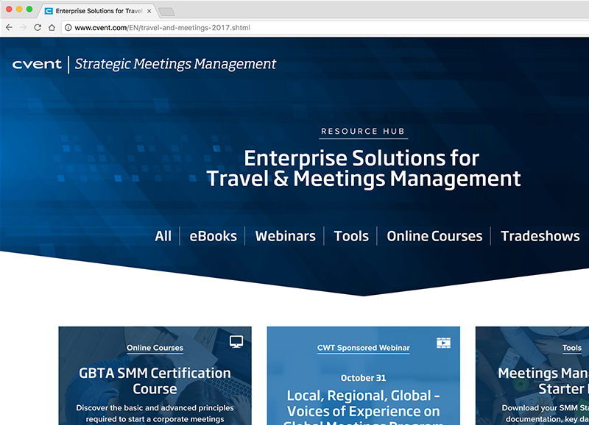Close the Enterprise Solutions browser tab
This screenshot has width=589, height=425.
[149, 11]
